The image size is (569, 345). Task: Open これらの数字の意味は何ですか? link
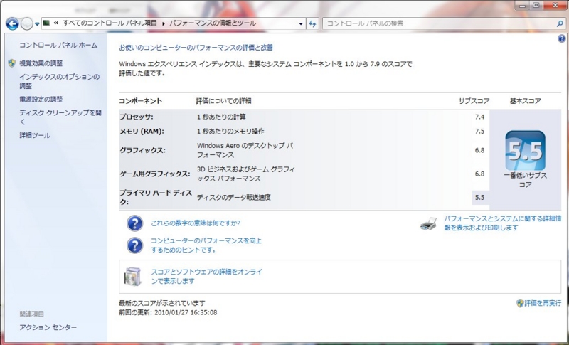(x=196, y=223)
